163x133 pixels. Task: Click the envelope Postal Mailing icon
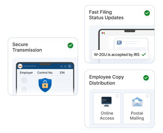tap(137, 102)
